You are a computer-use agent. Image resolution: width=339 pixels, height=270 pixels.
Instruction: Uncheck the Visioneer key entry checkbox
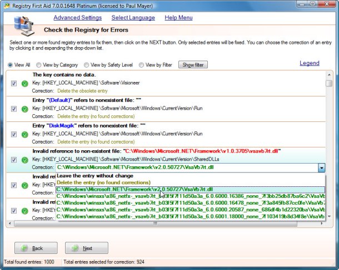pos(14,84)
